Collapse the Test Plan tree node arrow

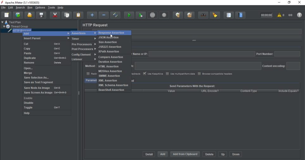(2, 22)
